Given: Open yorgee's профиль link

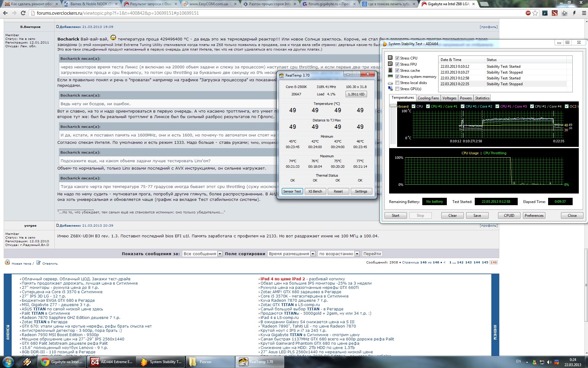Looking at the screenshot, I should (489, 226).
